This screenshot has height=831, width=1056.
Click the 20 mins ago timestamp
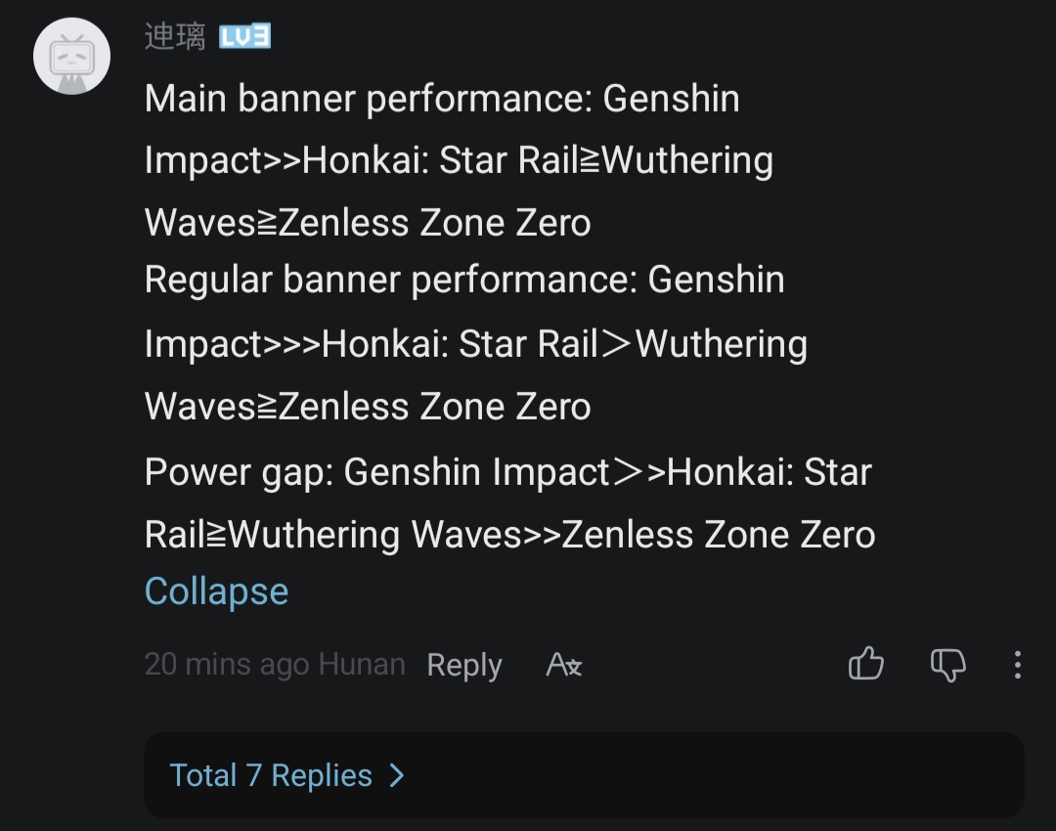point(227,665)
